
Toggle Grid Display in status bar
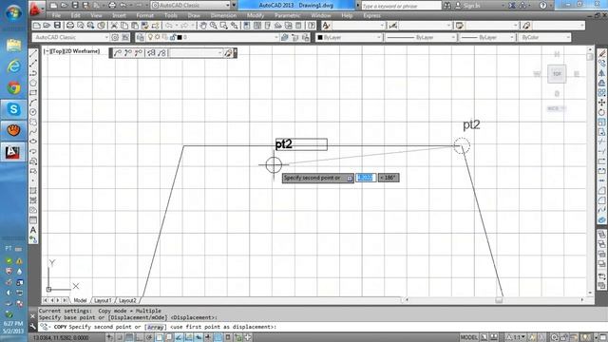click(129, 337)
